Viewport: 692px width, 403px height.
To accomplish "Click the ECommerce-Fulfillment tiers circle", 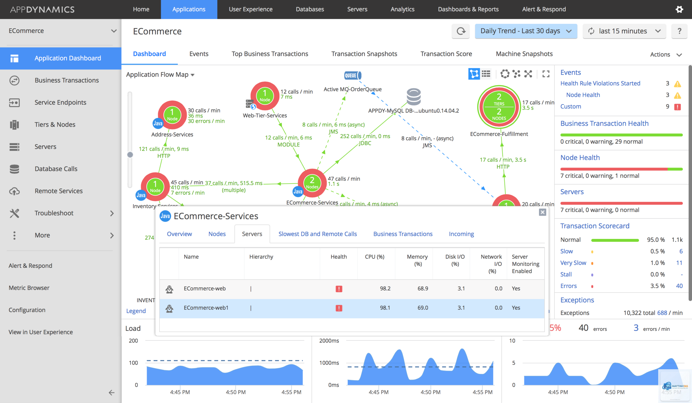I will pos(499,107).
